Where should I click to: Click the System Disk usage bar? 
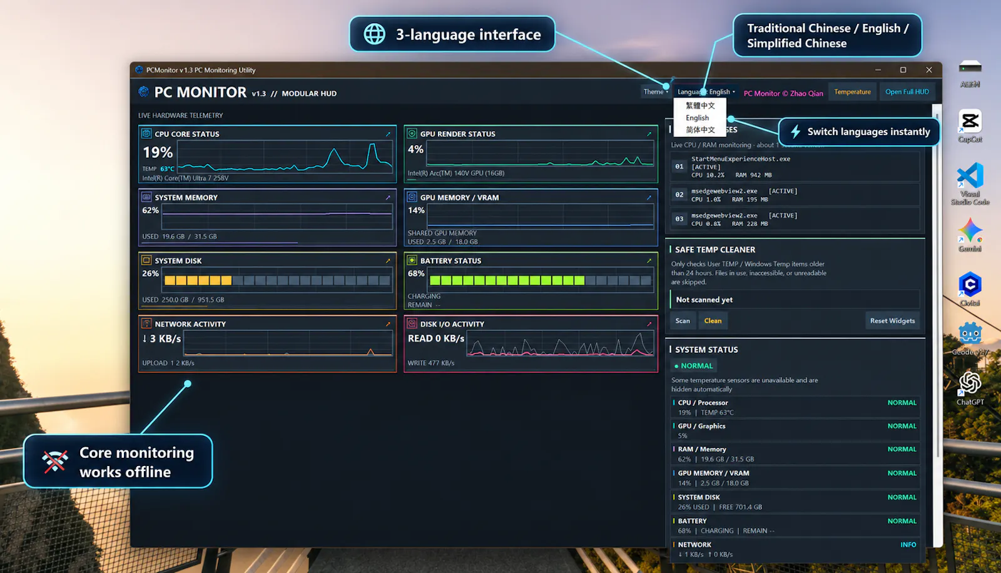277,281
